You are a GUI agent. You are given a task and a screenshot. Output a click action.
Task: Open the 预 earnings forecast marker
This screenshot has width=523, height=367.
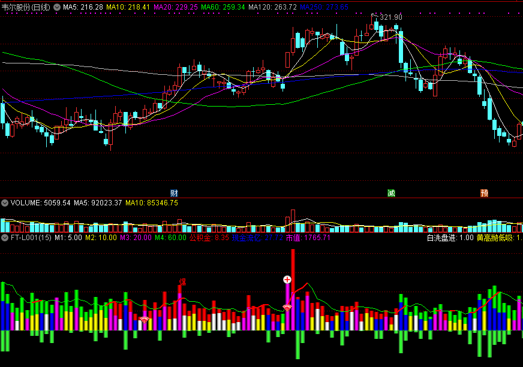pyautogui.click(x=484, y=193)
